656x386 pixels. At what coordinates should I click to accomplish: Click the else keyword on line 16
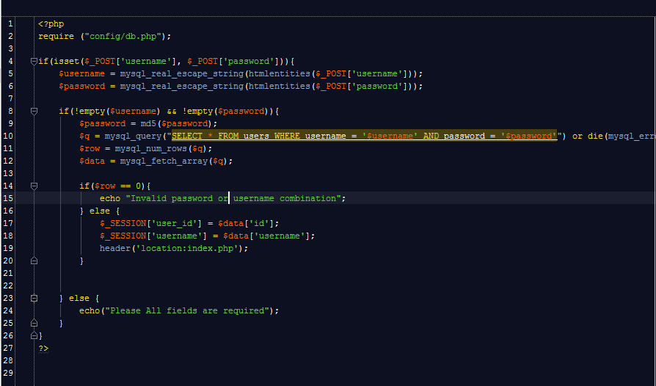click(x=100, y=211)
